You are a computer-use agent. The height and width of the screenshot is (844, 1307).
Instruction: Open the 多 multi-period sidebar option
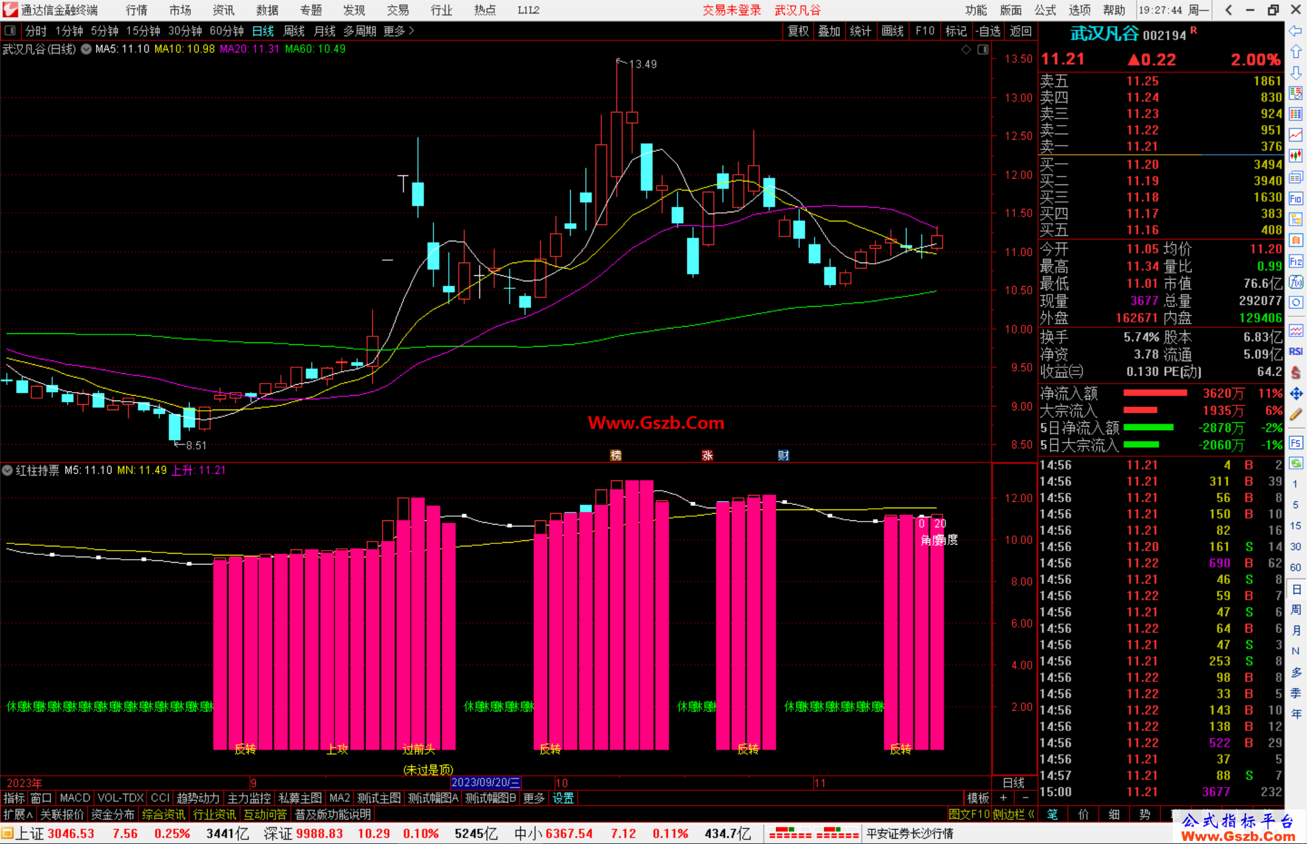(1296, 672)
